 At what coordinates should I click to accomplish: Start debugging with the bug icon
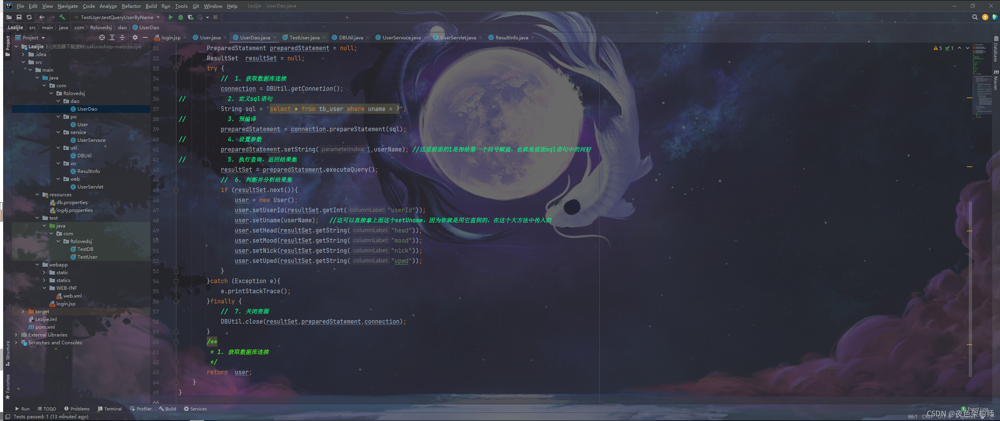(x=180, y=17)
